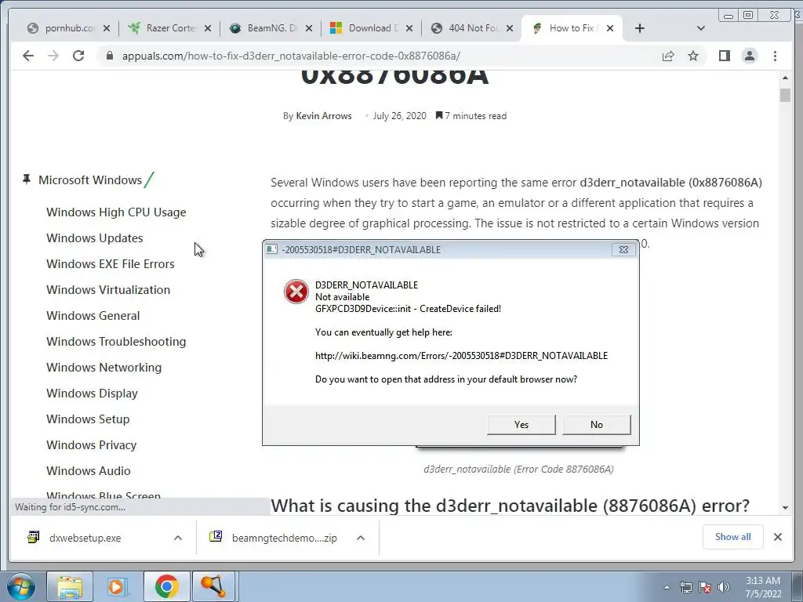Close the downloads bar
Screen dimensions: 803x602
[x=777, y=537]
